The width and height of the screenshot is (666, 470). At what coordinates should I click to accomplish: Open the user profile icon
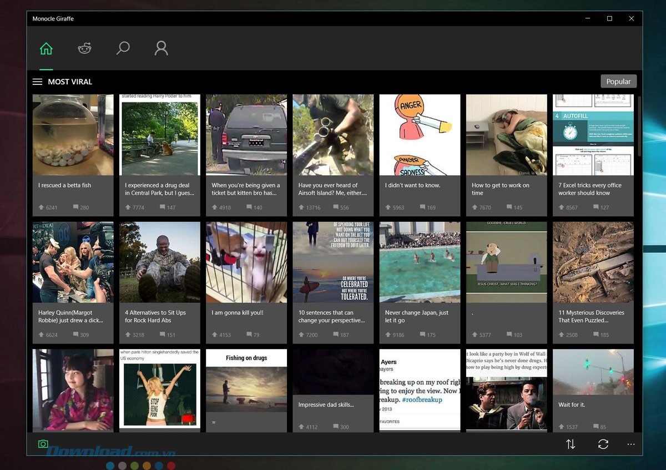coord(161,49)
